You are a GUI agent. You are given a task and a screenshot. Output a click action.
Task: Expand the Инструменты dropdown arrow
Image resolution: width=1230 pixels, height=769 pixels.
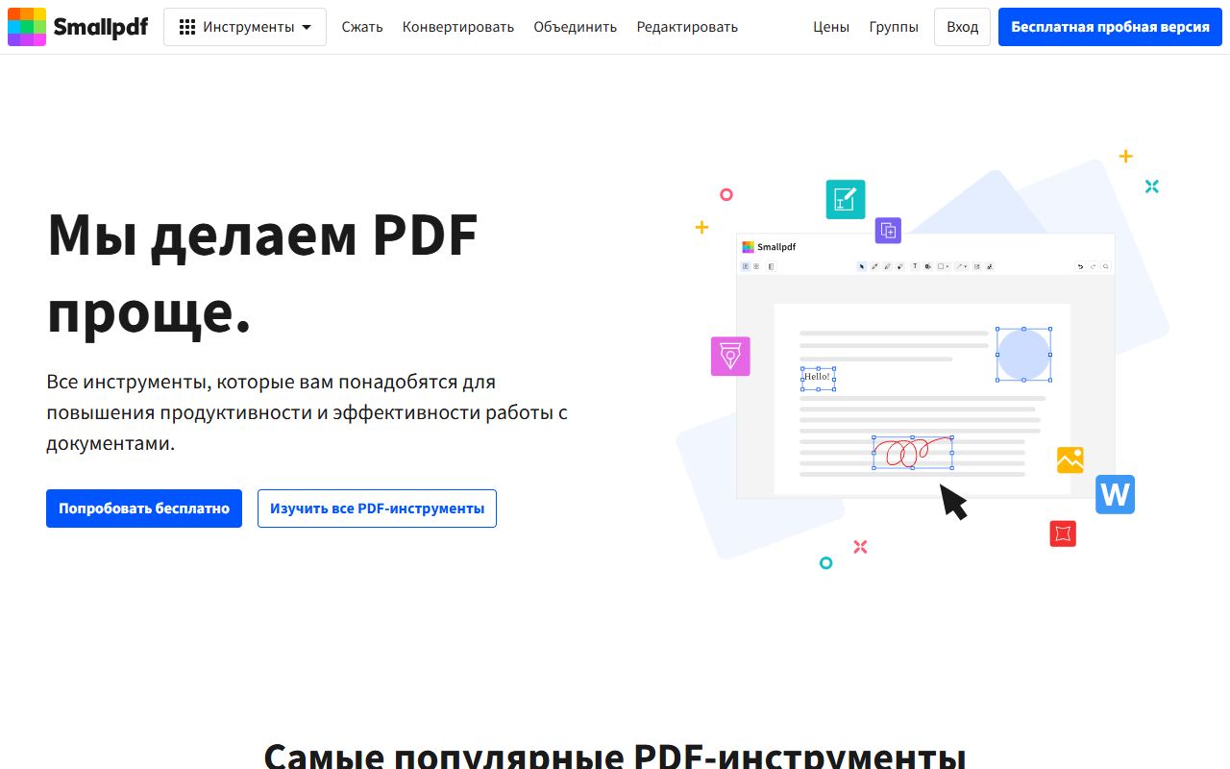307,27
